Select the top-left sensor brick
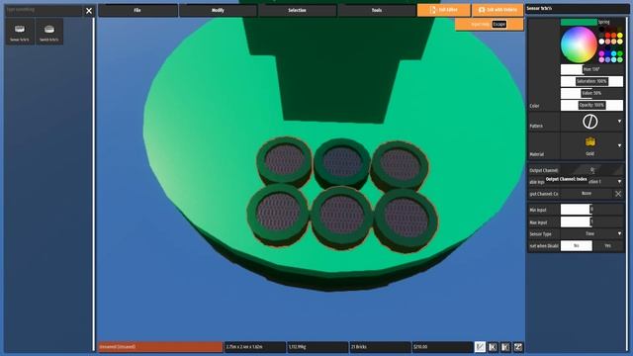This screenshot has height=356, width=633. (x=284, y=161)
